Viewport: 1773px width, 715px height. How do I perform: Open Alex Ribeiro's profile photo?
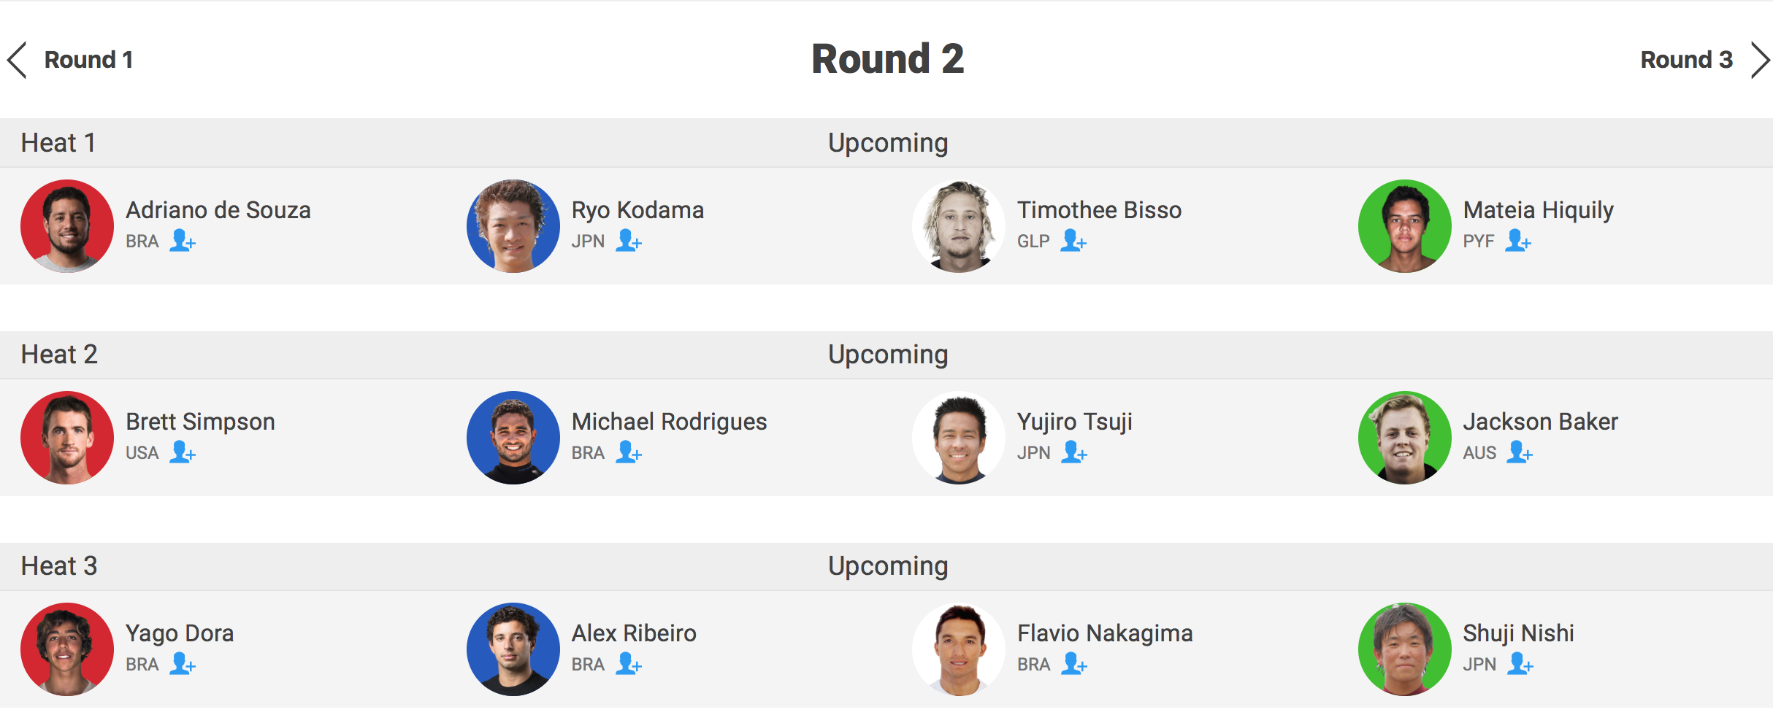513,649
